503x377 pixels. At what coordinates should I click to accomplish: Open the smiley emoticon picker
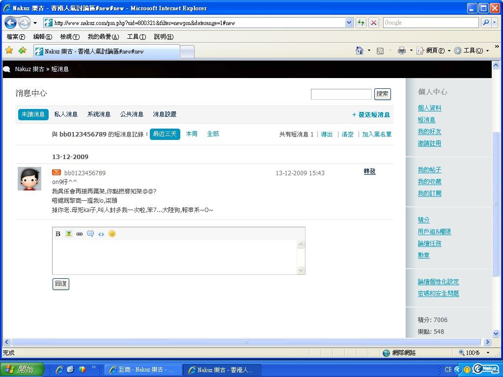coord(112,234)
